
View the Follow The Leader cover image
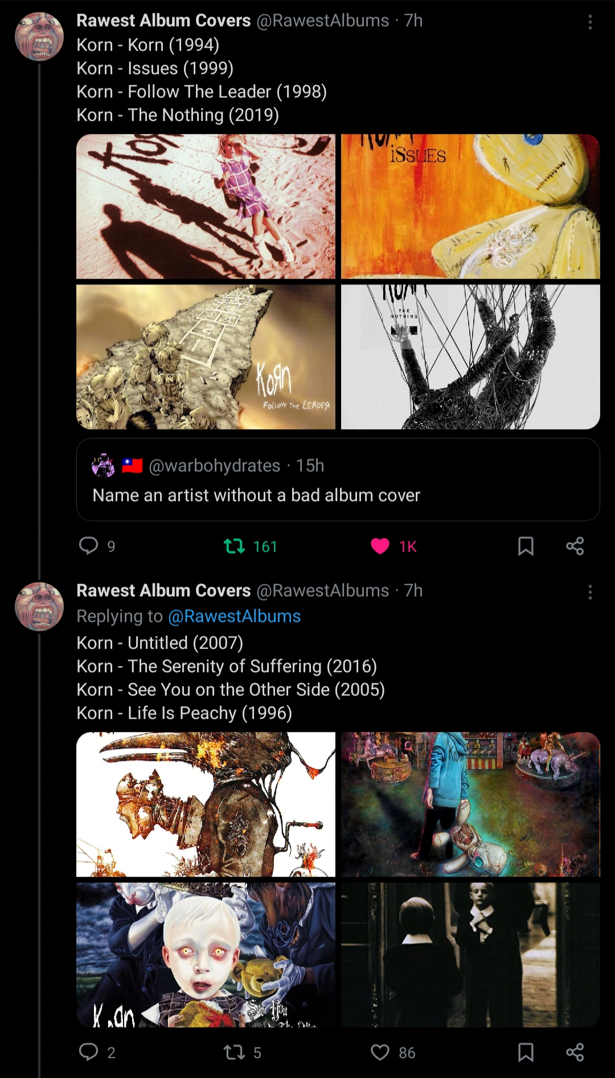[x=206, y=357]
